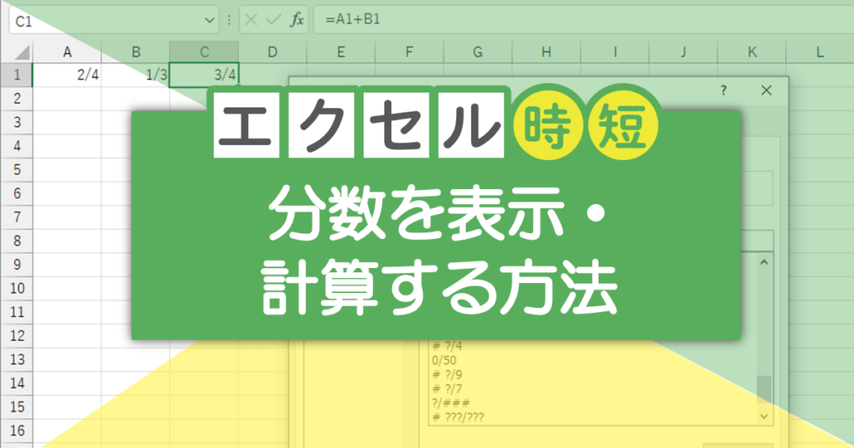Image resolution: width=854 pixels, height=448 pixels.
Task: Click the Name Box showing C1
Action: pos(106,21)
